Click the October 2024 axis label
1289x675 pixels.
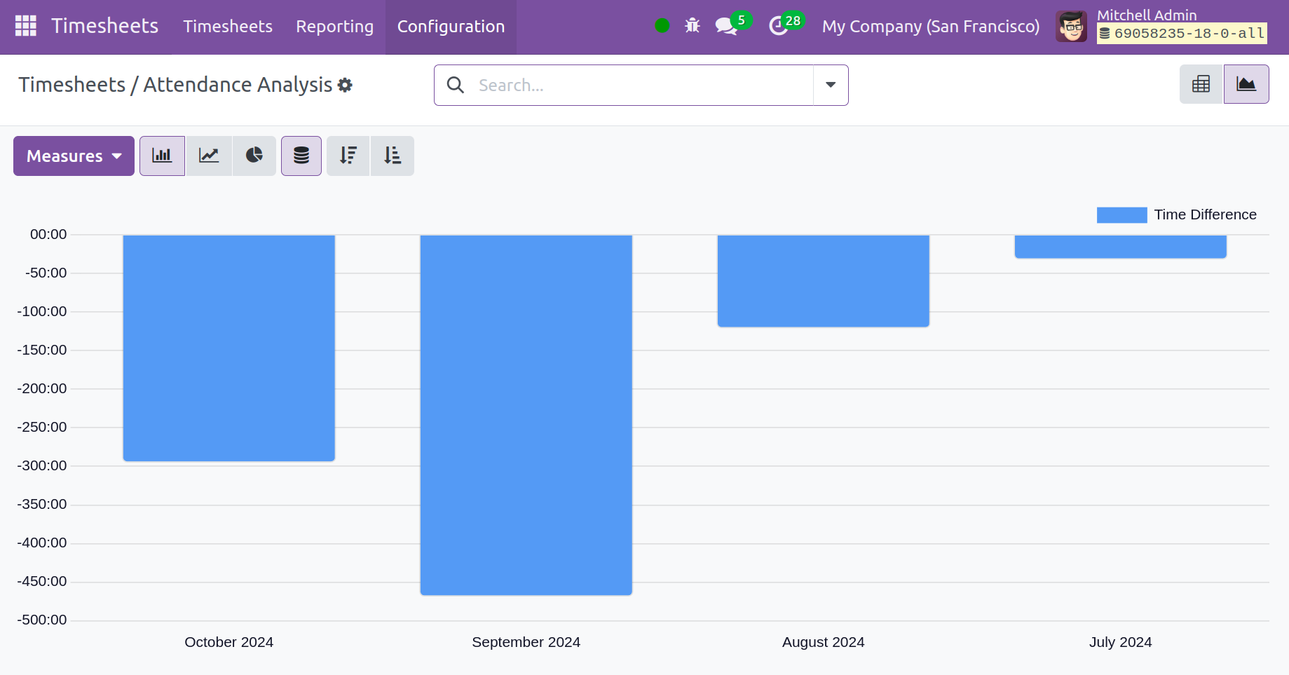click(229, 642)
